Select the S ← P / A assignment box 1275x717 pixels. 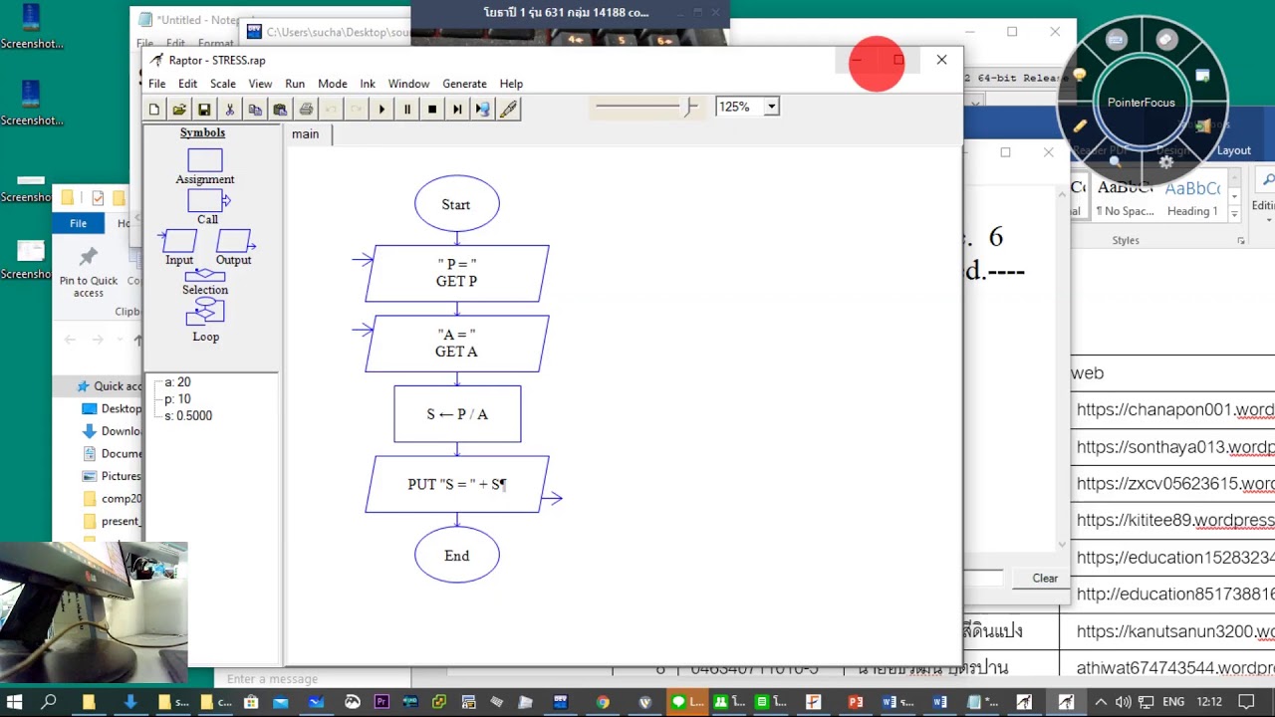pos(457,414)
